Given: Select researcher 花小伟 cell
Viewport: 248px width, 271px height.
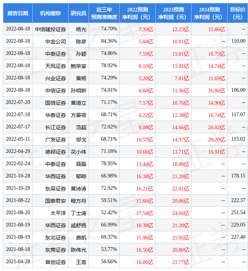Looking at the screenshot, I should (x=79, y=152).
